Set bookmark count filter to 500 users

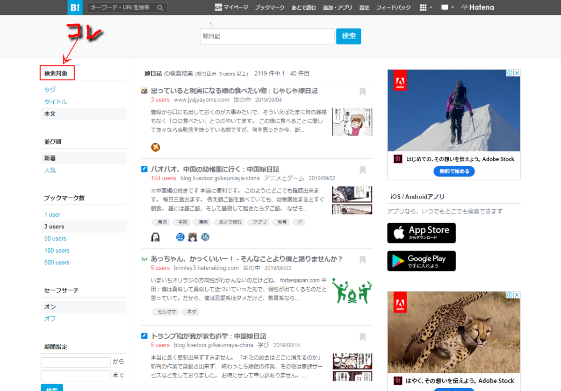[x=57, y=263]
